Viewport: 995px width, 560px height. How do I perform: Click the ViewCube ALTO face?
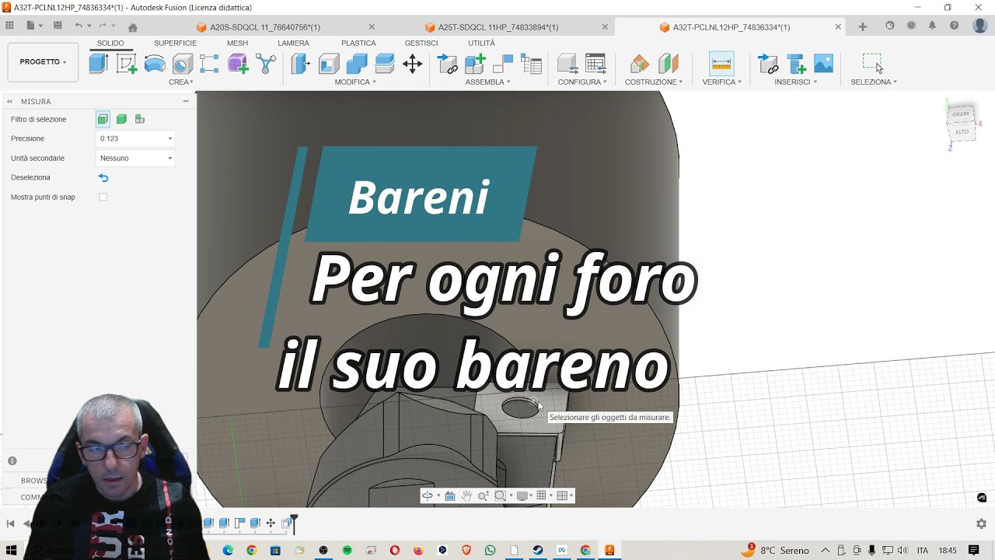(x=962, y=131)
